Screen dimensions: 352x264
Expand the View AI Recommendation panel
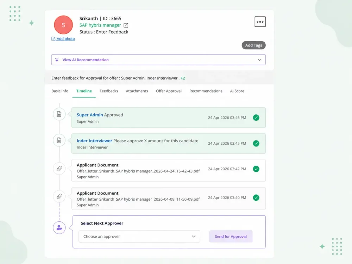click(x=158, y=60)
